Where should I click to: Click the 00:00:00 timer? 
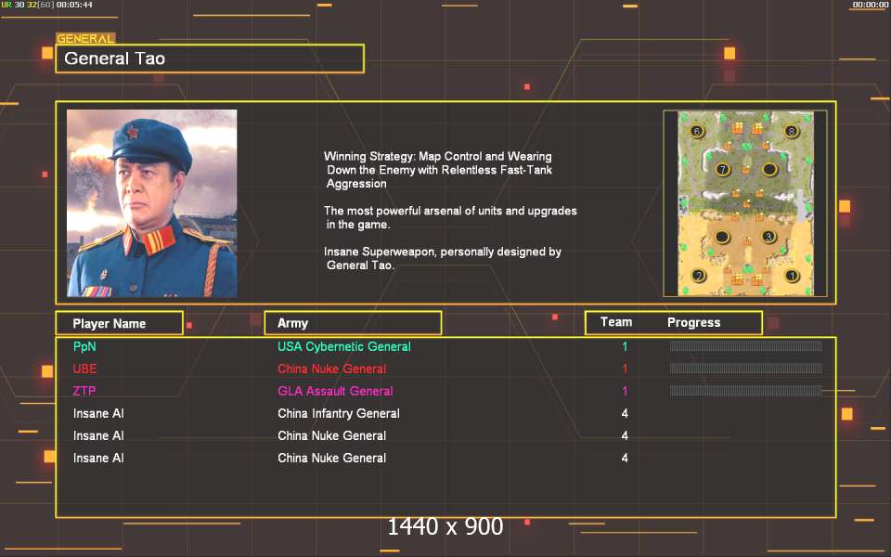870,5
